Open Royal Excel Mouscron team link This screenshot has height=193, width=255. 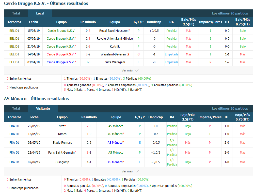(114, 31)
